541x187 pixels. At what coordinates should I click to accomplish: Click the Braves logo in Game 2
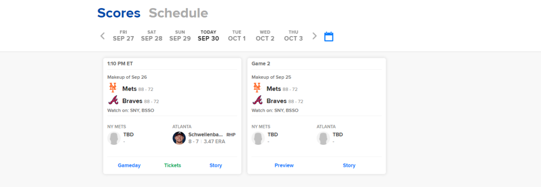click(x=257, y=100)
